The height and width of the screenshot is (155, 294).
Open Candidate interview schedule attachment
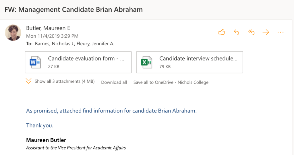point(198,59)
